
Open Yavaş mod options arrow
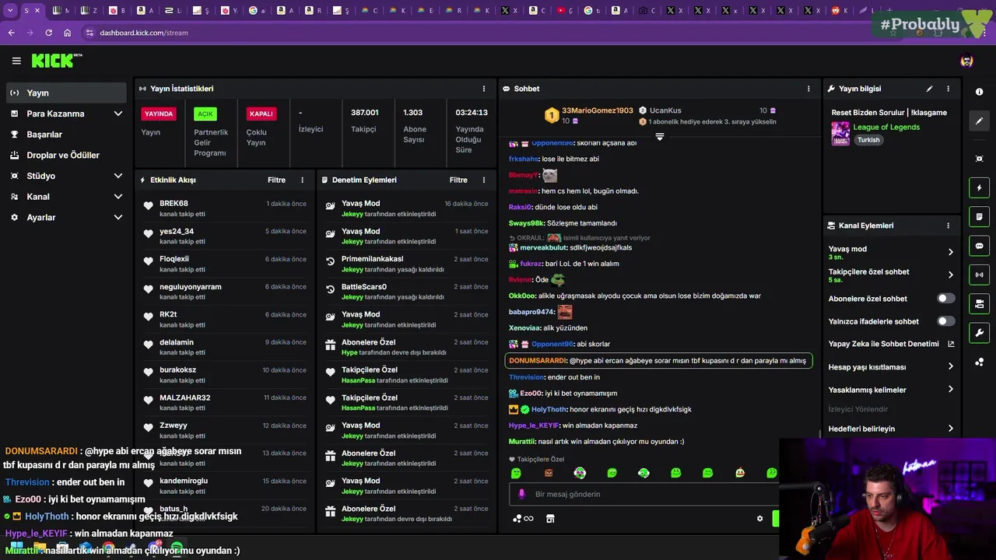tap(951, 252)
